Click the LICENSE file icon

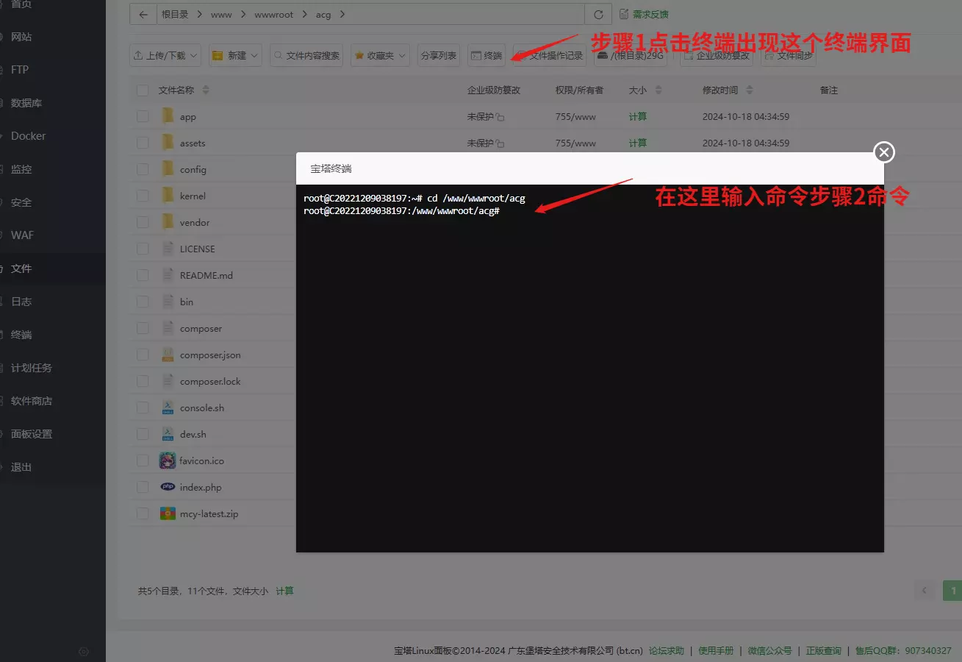point(168,249)
